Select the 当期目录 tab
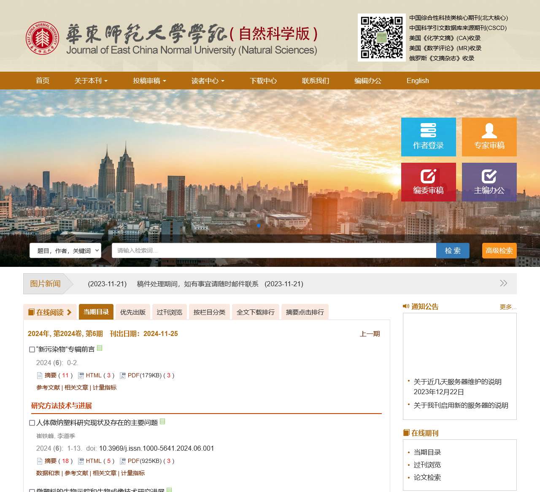This screenshot has width=540, height=492. [x=96, y=312]
